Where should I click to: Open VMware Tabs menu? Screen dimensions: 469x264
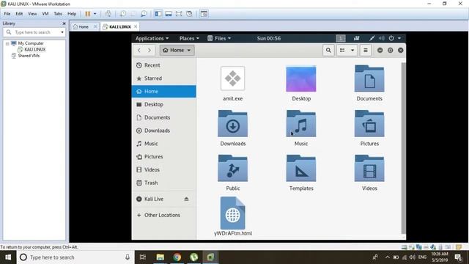pyautogui.click(x=58, y=14)
